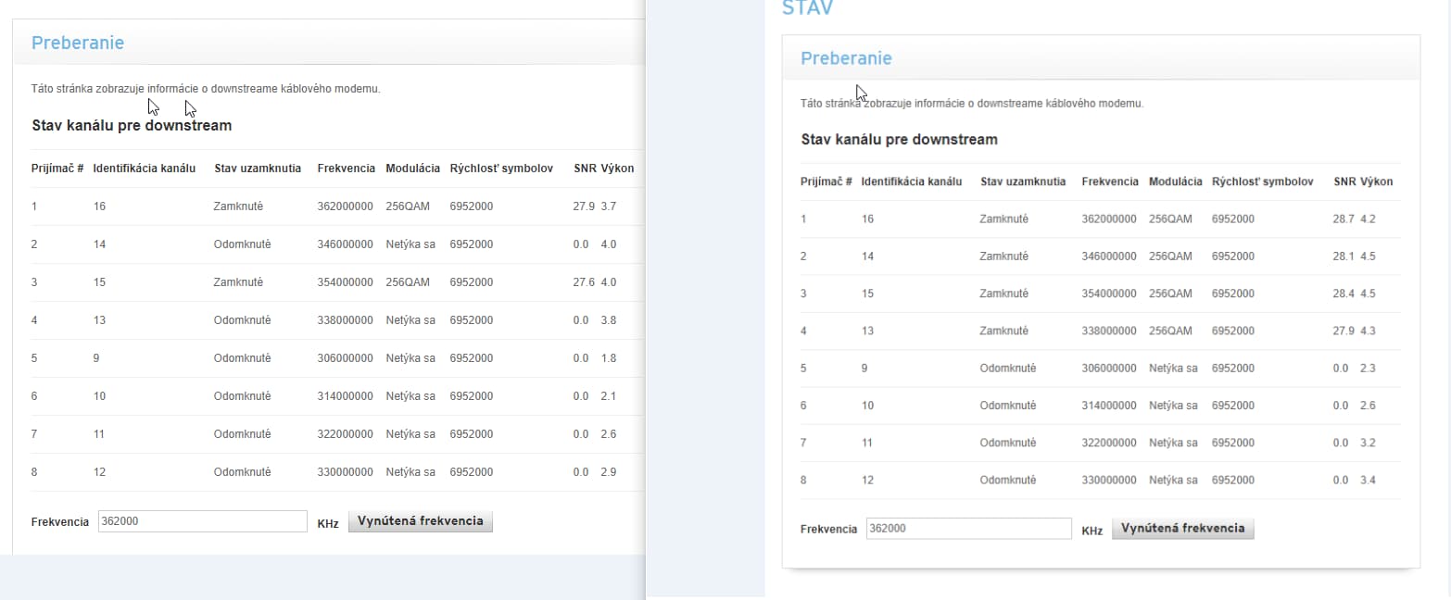This screenshot has height=600, width=1451.
Task: Click SNR value 27.6 in left panel
Action: point(584,282)
